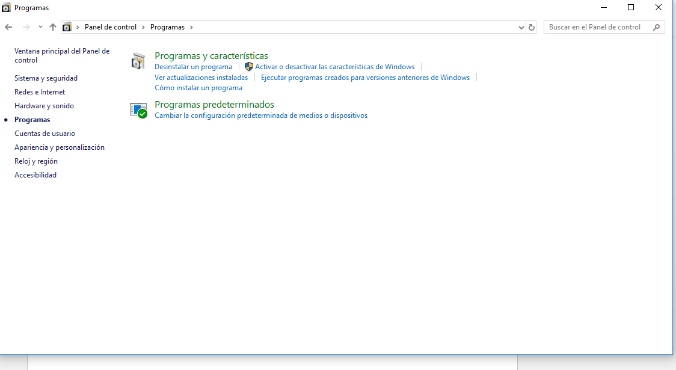Open Programas predeterminados heading
This screenshot has height=370, width=676.
coord(214,104)
